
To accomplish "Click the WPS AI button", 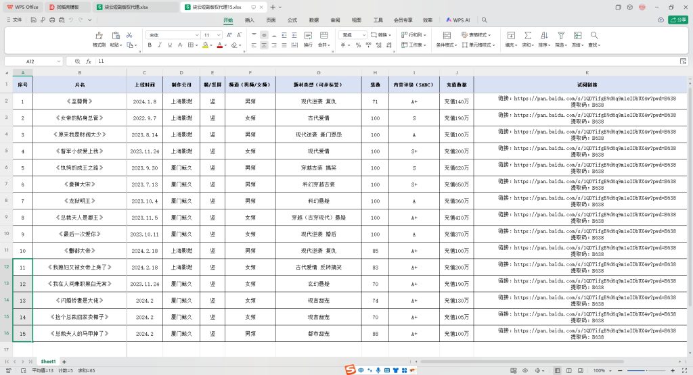I will click(458, 20).
